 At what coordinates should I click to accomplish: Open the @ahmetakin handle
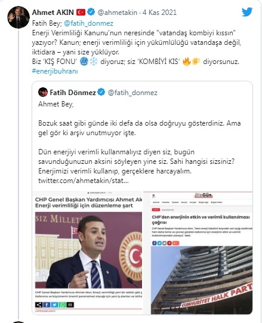117,13
